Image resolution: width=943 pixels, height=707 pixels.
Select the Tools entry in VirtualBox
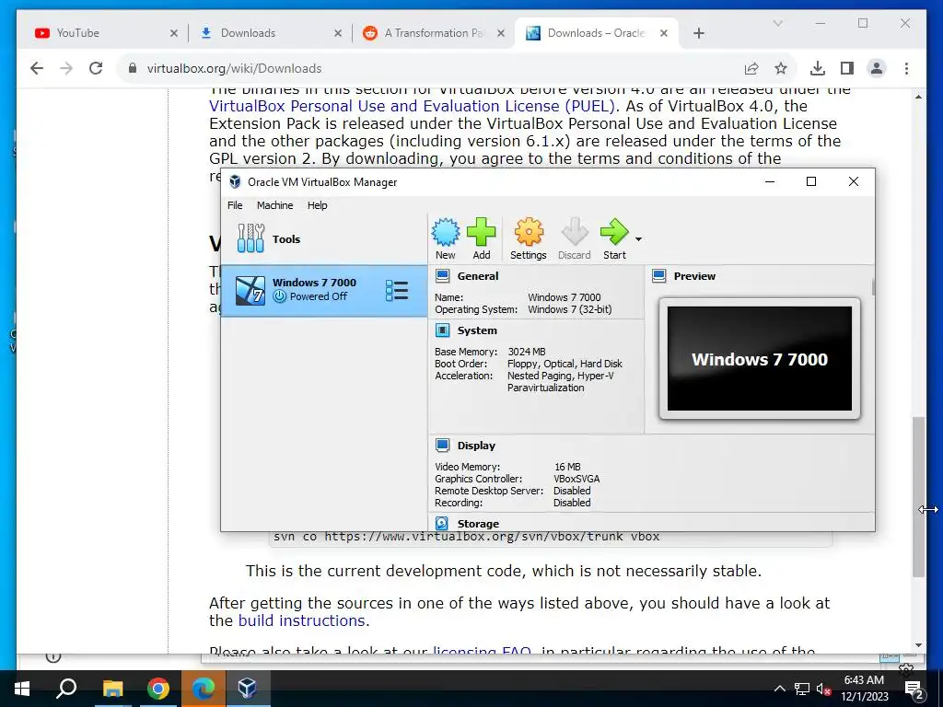tap(324, 238)
